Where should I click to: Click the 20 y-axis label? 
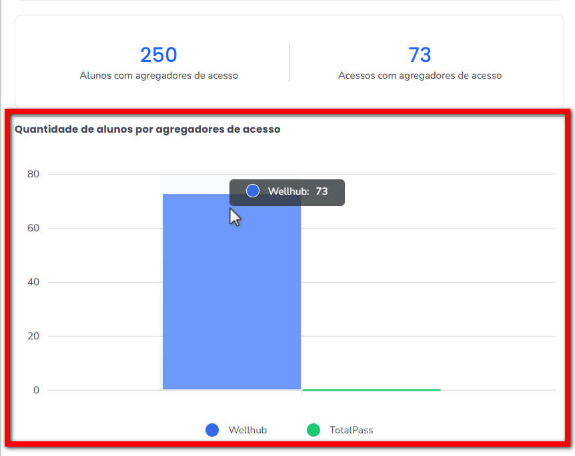(x=33, y=336)
